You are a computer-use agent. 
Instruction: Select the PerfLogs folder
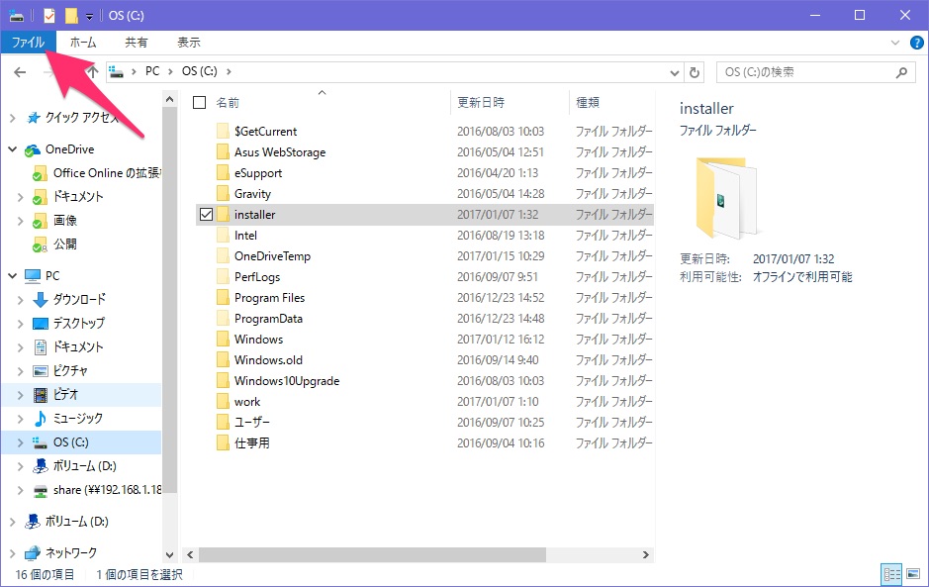pos(257,277)
